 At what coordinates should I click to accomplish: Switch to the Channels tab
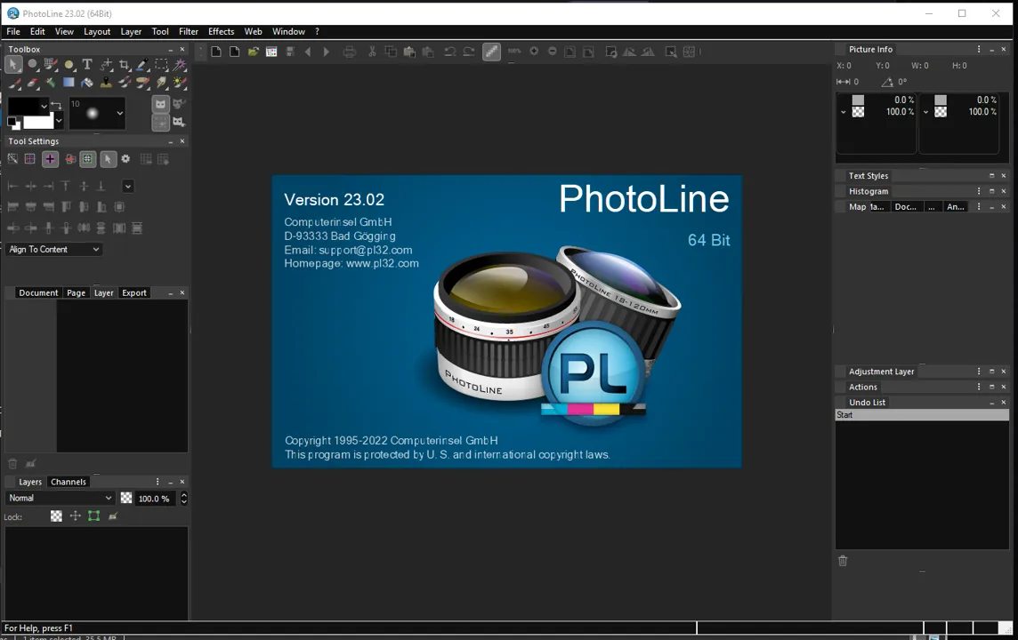coord(69,482)
